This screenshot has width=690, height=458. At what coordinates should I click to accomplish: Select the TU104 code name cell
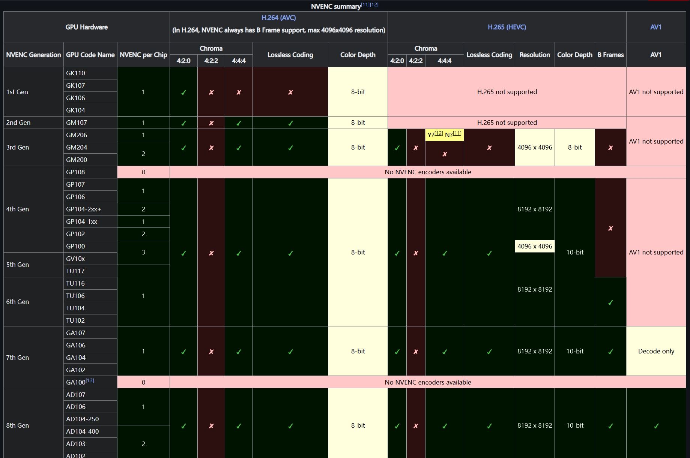pyautogui.click(x=90, y=308)
